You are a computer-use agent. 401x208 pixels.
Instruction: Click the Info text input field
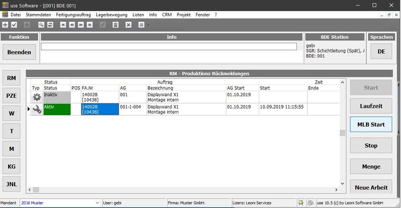tap(168, 47)
